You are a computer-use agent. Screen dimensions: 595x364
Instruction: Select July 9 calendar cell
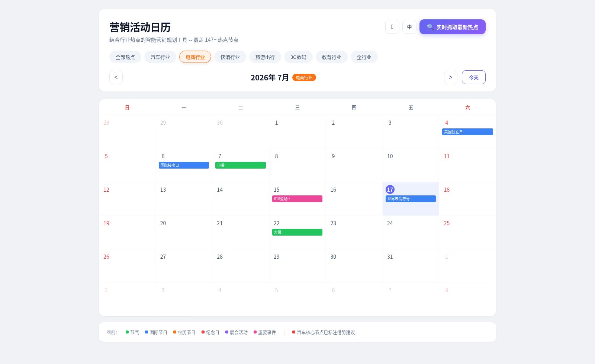pyautogui.click(x=354, y=165)
